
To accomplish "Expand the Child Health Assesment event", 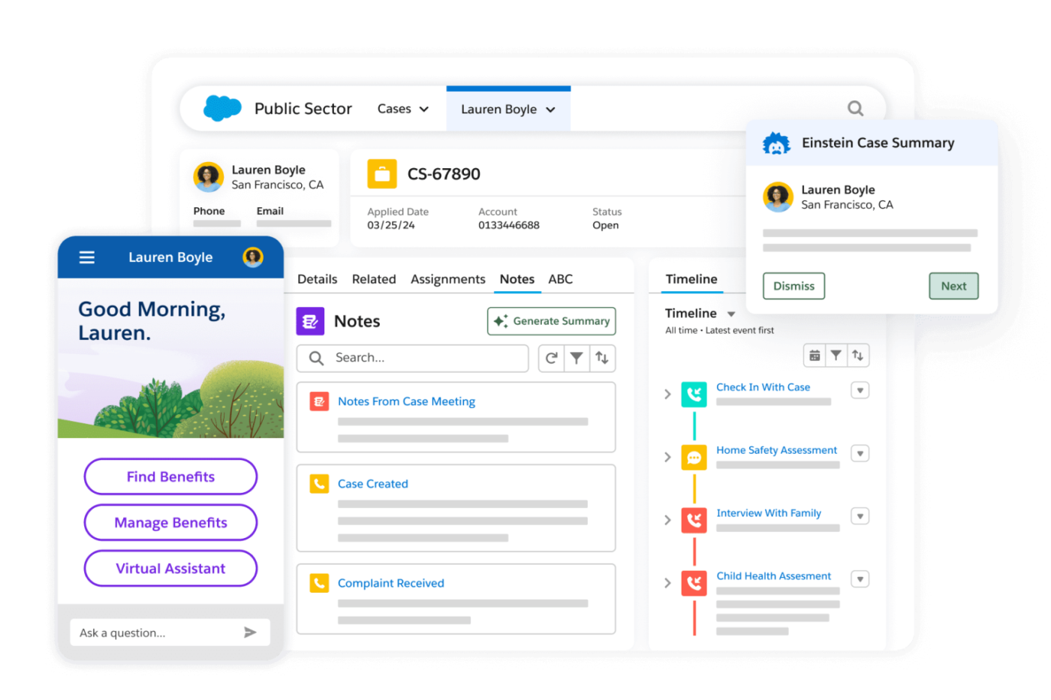I will click(x=667, y=583).
